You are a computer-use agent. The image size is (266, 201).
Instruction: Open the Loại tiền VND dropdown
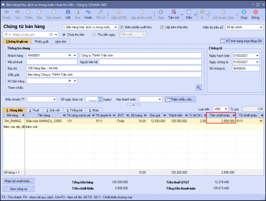(x=226, y=109)
